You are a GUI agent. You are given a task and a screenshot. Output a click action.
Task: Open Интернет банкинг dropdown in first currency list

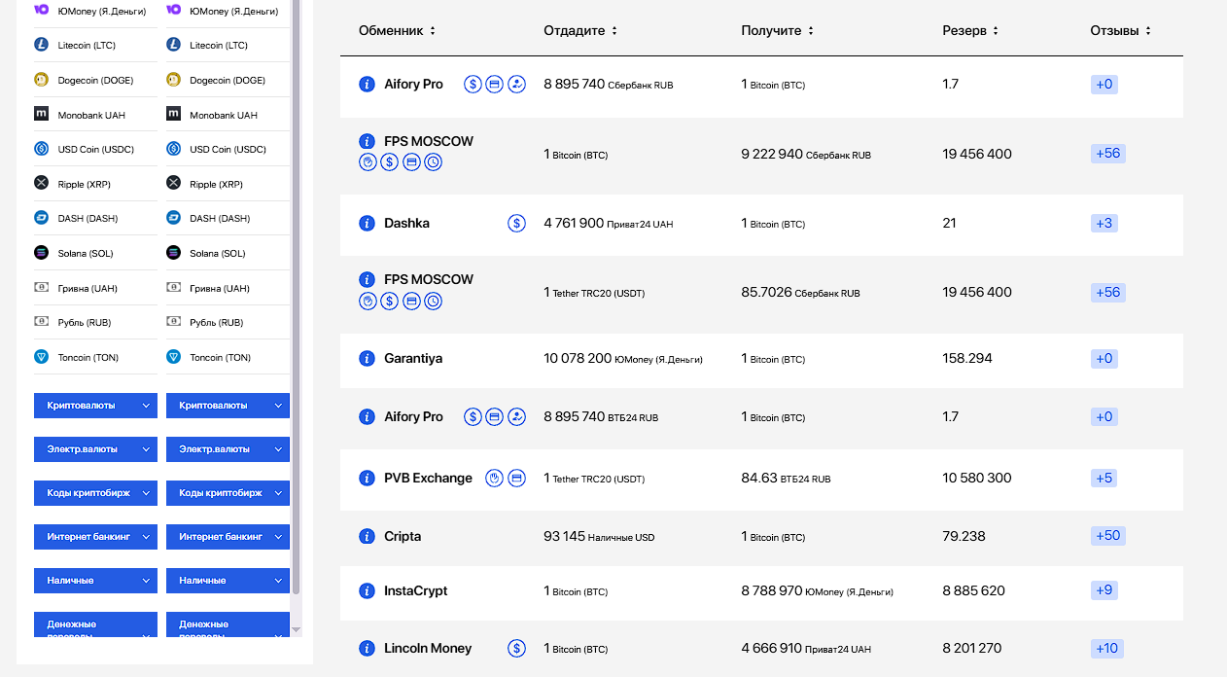(95, 536)
